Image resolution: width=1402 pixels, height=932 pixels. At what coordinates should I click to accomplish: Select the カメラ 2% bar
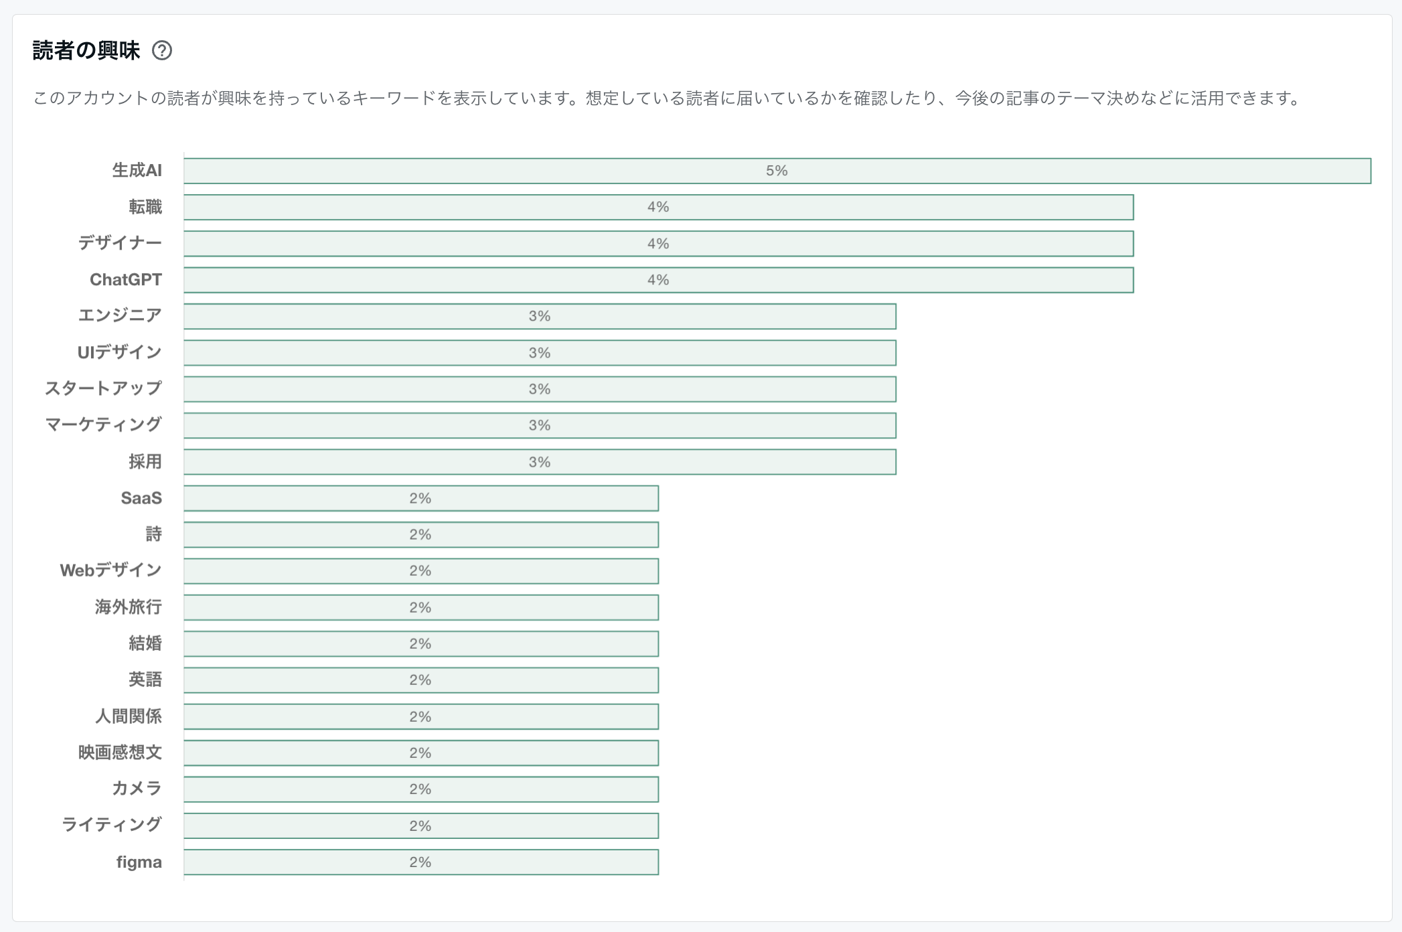421,789
